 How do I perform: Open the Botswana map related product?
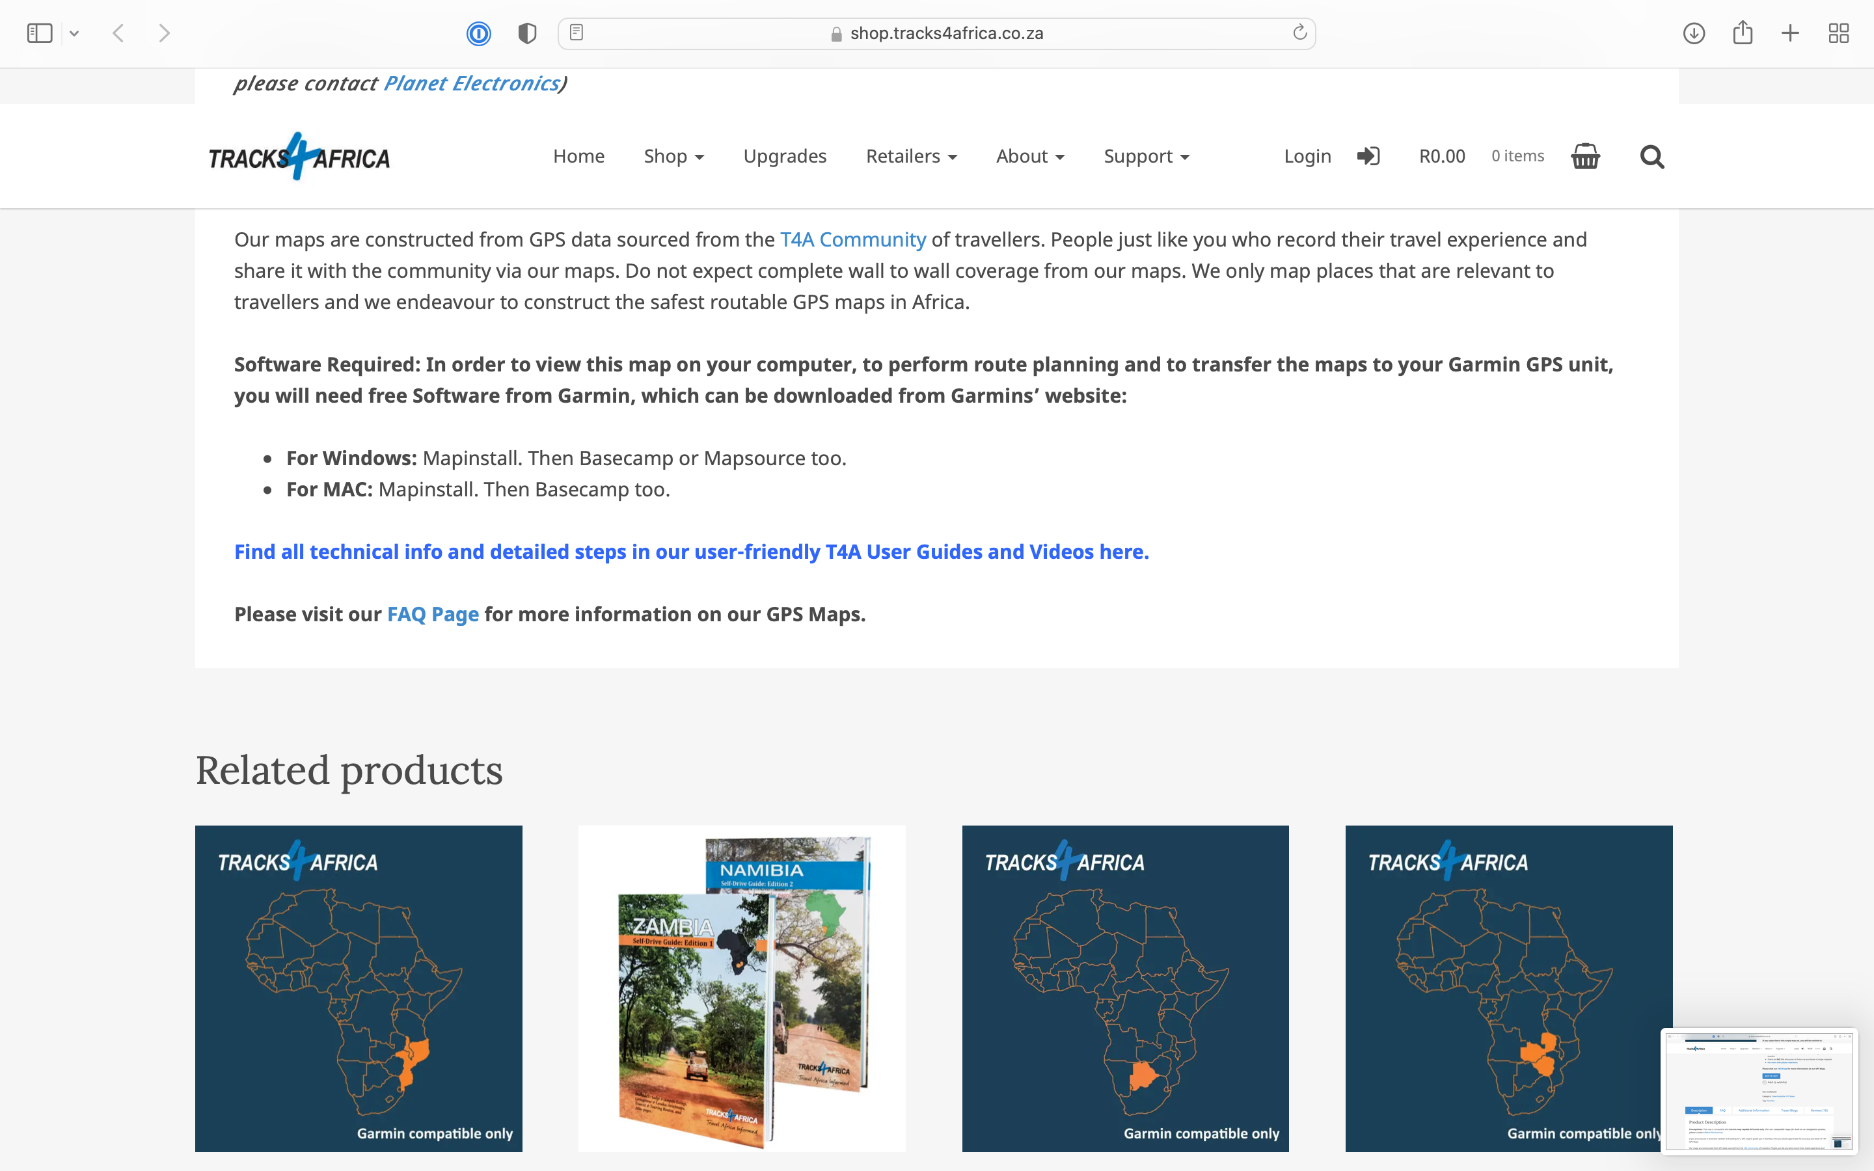pyautogui.click(x=1125, y=988)
